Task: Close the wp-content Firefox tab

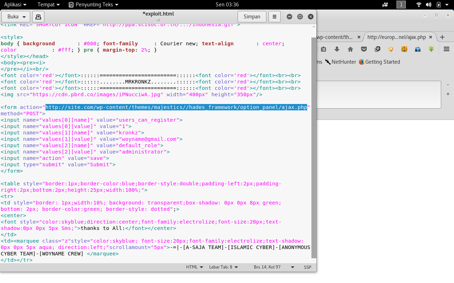Action: [359, 37]
